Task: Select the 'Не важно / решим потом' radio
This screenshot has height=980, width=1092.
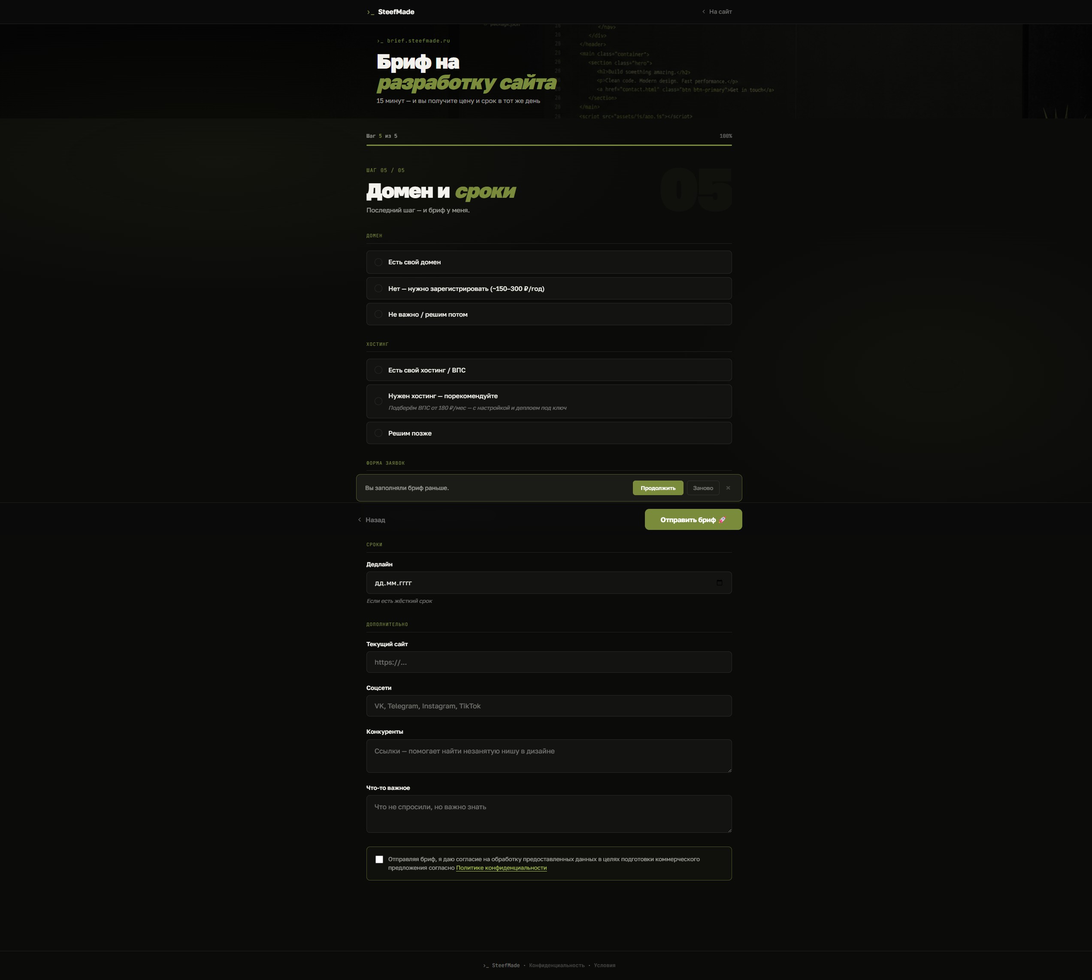Action: coord(549,315)
